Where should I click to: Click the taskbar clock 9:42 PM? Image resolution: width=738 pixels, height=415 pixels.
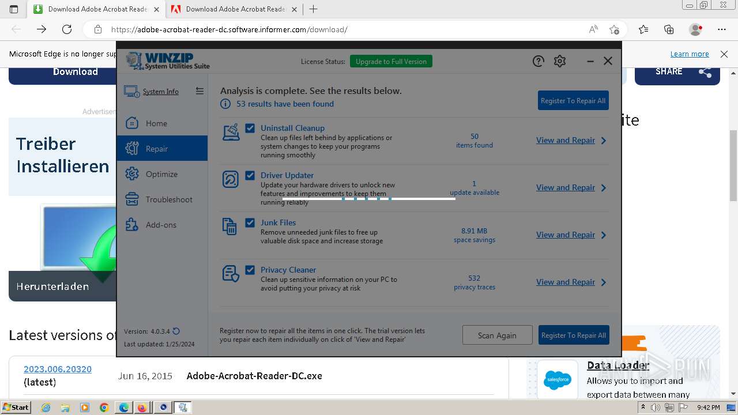tap(708, 408)
